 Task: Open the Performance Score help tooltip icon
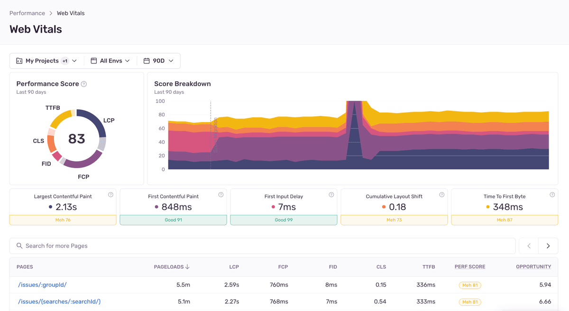click(84, 84)
